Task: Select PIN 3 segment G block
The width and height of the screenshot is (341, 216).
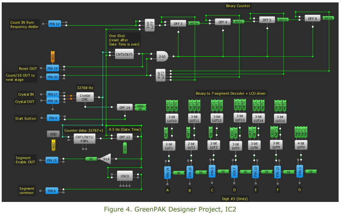Action: pos(300,171)
